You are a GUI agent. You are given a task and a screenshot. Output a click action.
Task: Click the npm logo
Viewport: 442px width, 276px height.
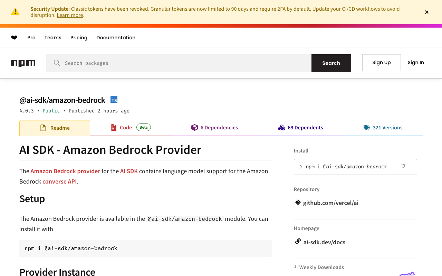click(x=23, y=63)
